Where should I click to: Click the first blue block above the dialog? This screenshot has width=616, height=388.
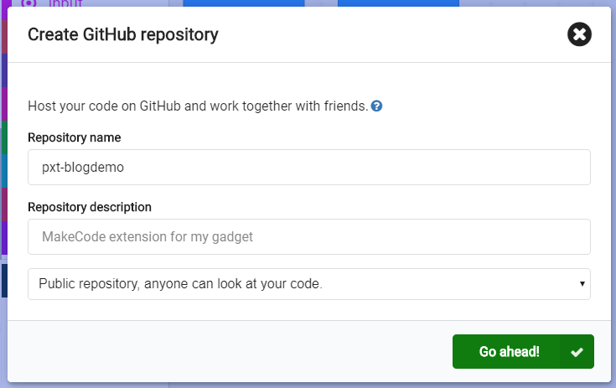pyautogui.click(x=244, y=3)
